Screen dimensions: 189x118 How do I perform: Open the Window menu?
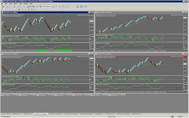tap(26, 4)
